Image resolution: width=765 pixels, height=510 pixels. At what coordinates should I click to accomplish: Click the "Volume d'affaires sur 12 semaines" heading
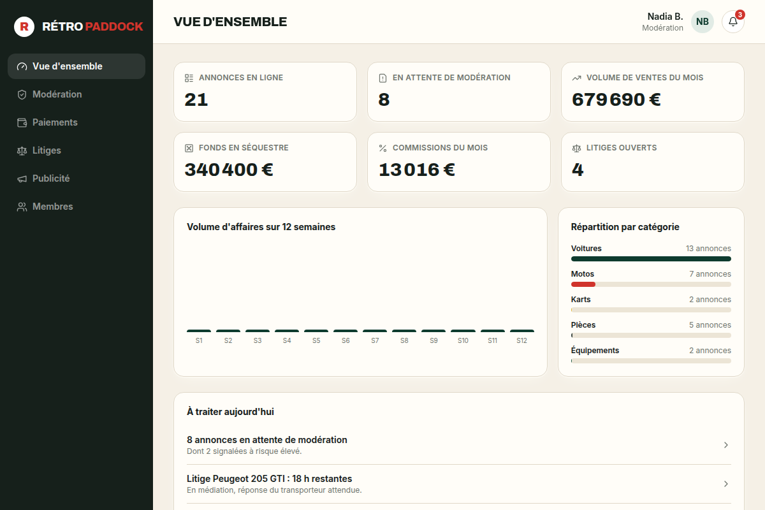(x=261, y=227)
